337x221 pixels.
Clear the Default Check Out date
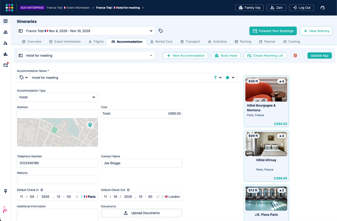click(x=158, y=197)
